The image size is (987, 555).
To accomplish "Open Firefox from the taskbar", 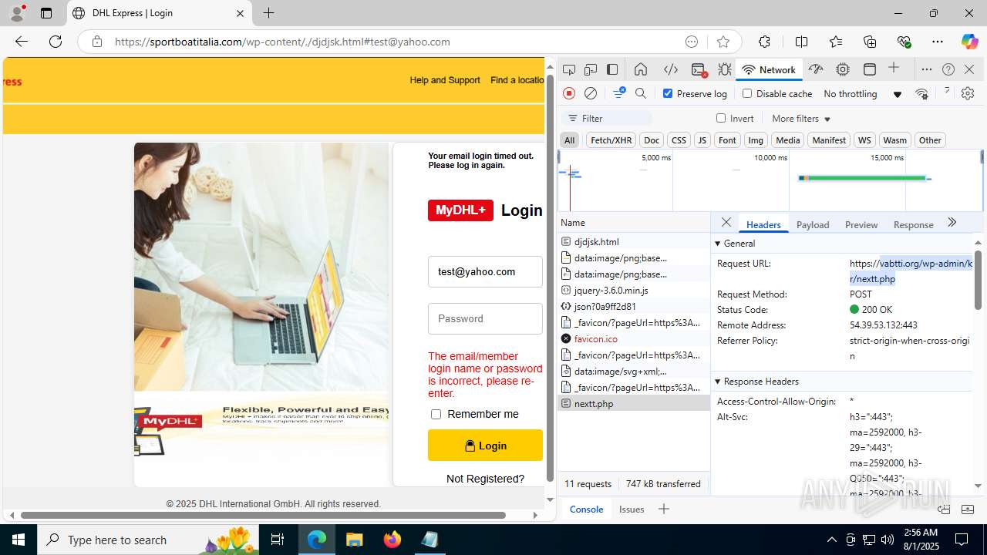I will [x=392, y=540].
